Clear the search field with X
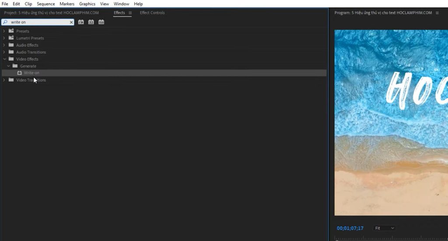Viewport: 448px width, 241px height. (71, 22)
